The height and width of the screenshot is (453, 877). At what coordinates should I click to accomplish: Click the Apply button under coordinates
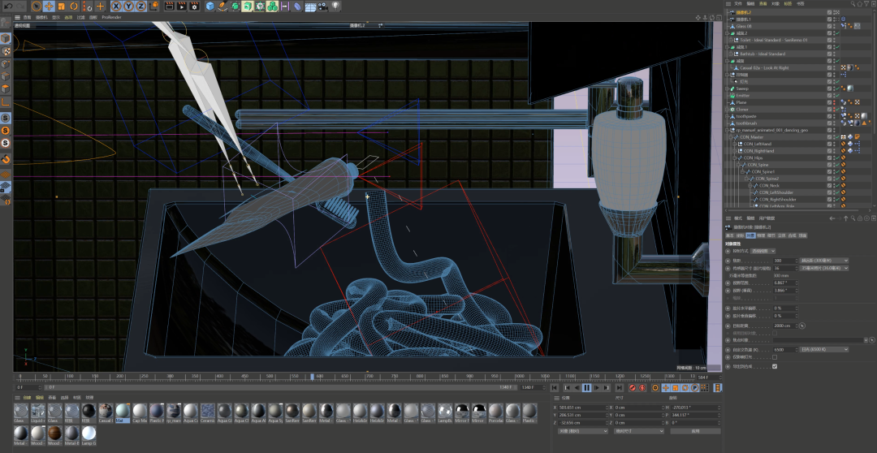[x=695, y=431]
